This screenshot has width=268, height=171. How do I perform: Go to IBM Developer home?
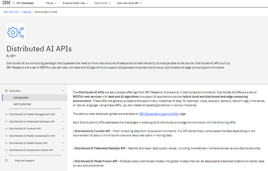pyautogui.click(x=25, y=3)
